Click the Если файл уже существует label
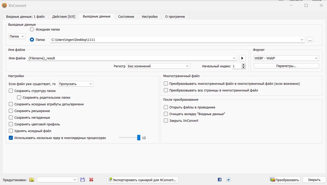The height and width of the screenshot is (185, 327). (x=32, y=84)
